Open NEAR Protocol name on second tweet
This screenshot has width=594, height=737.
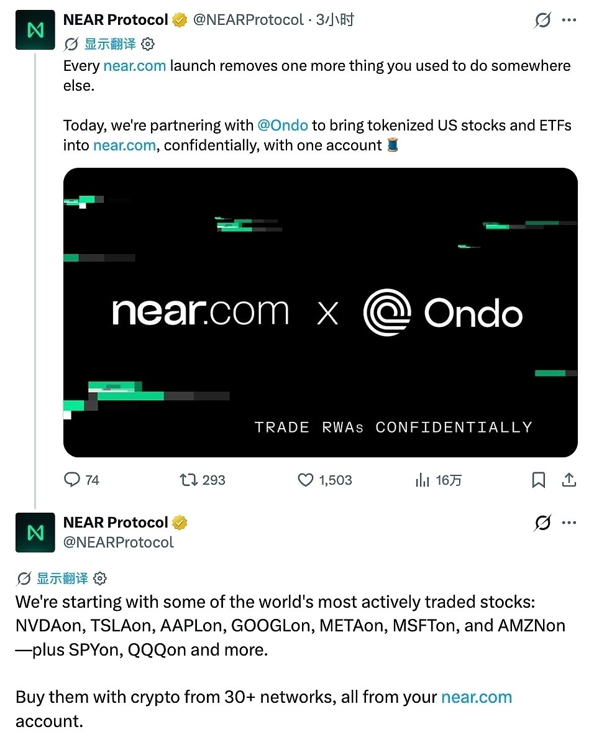pyautogui.click(x=116, y=522)
